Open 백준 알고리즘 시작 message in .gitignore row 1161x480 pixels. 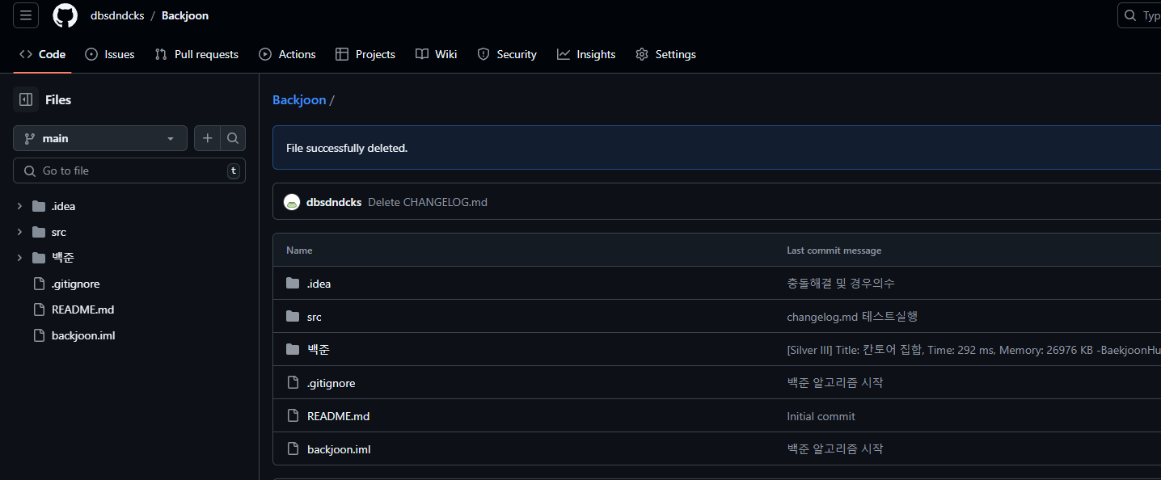tap(835, 383)
